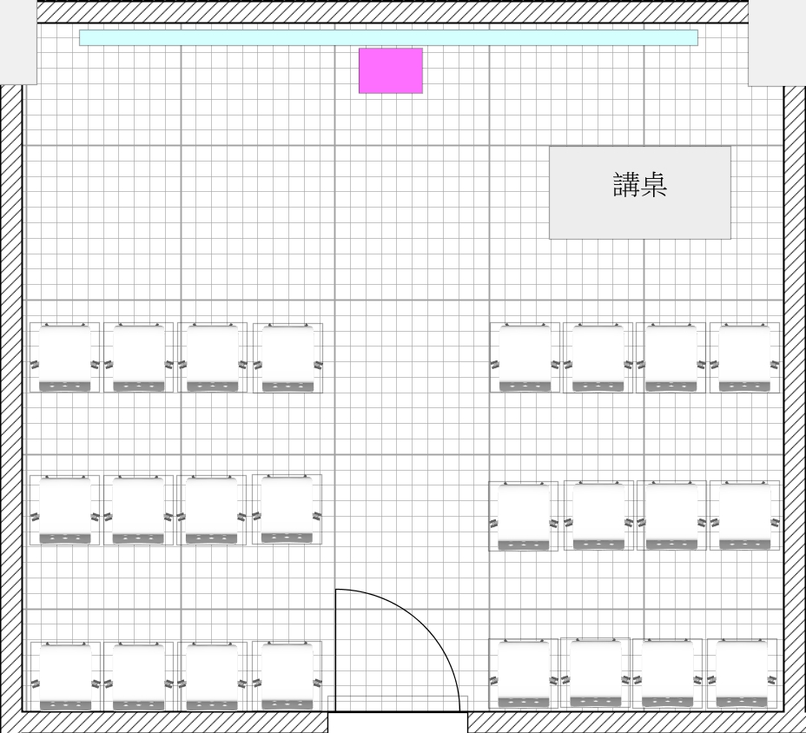This screenshot has width=806, height=733.
Task: Select the grey column at the top-left corner
Action: (x=18, y=42)
